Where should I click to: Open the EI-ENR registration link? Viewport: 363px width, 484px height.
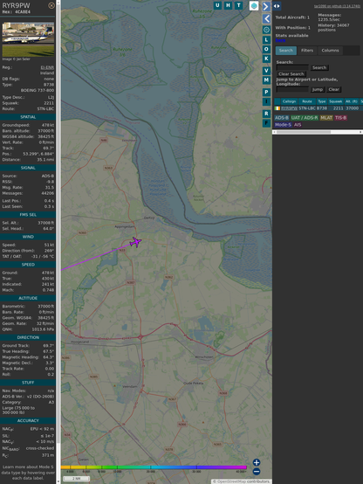click(x=47, y=67)
